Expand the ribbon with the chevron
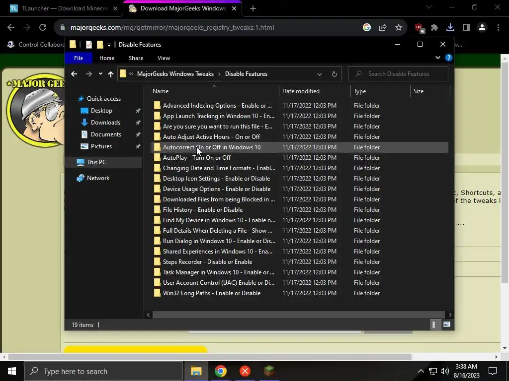The image size is (509, 381). pos(437,58)
